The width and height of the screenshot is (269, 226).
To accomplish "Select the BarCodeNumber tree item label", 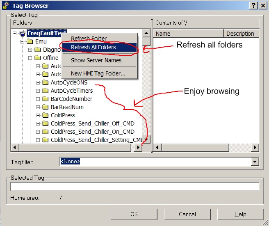I will click(71, 99).
